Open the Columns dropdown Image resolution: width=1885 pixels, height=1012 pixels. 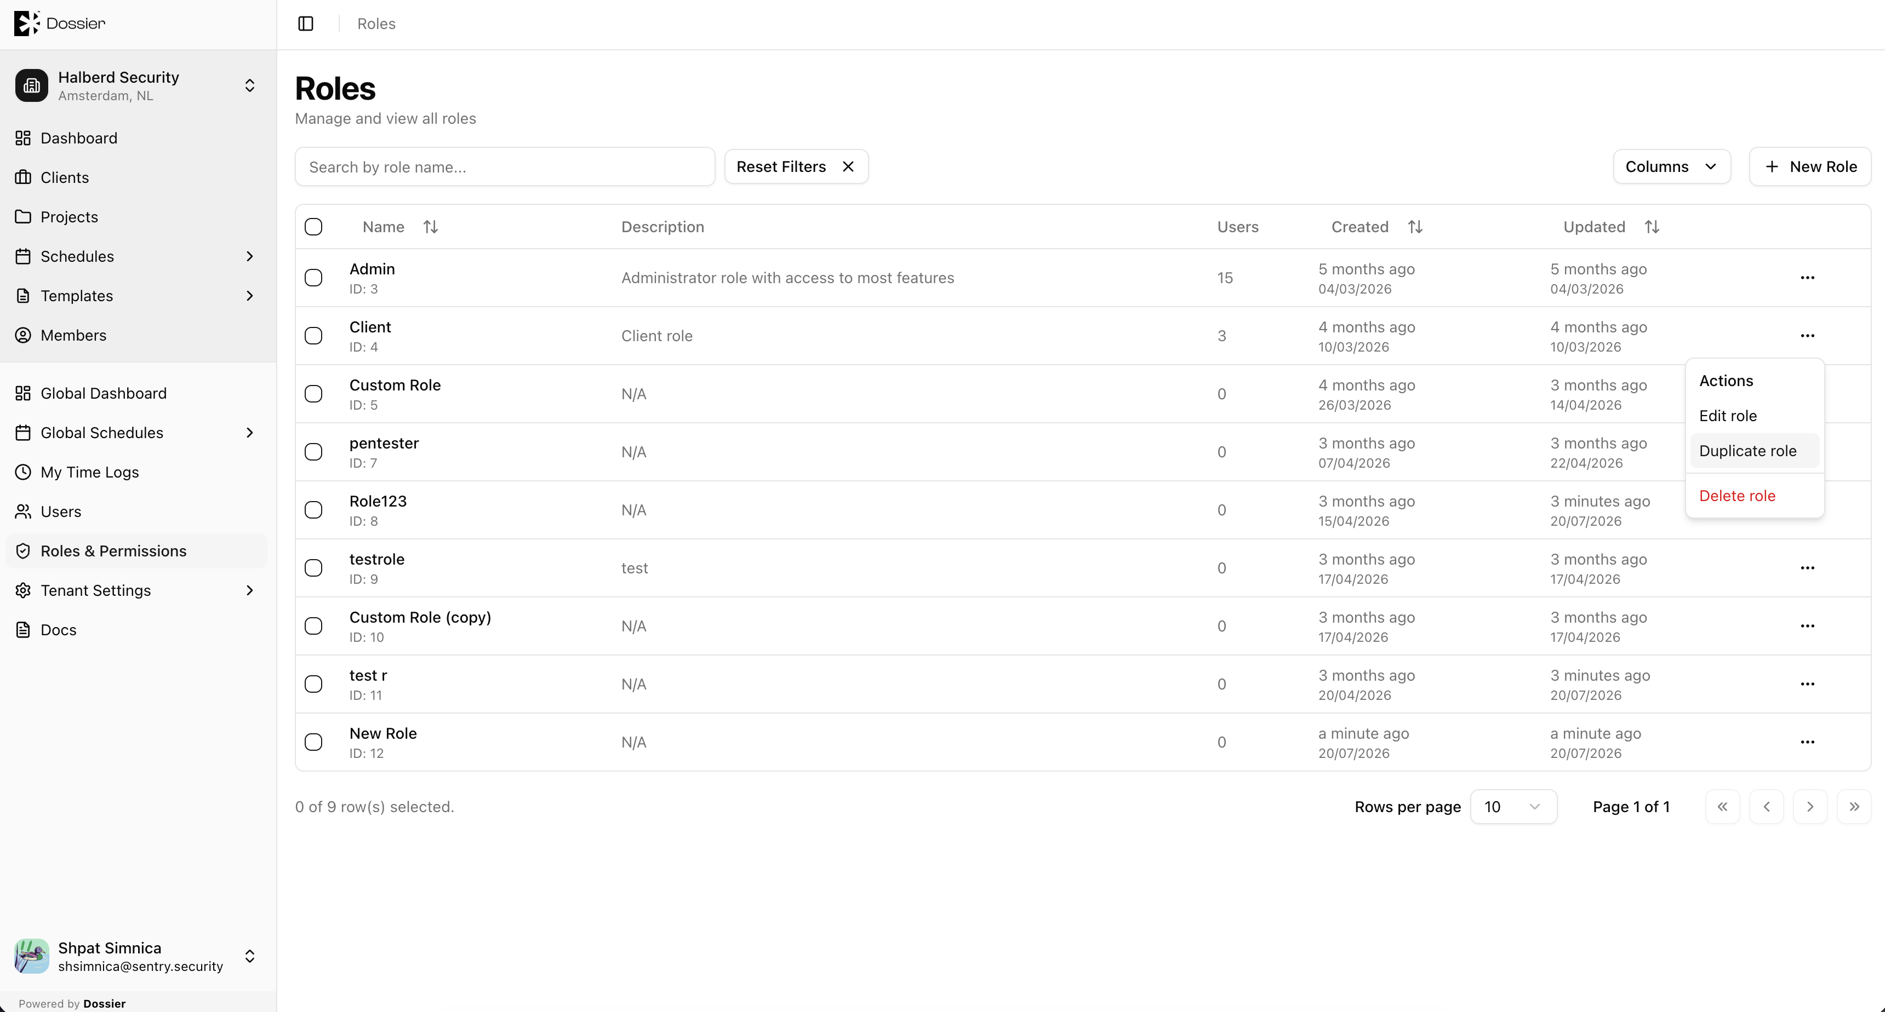point(1671,166)
